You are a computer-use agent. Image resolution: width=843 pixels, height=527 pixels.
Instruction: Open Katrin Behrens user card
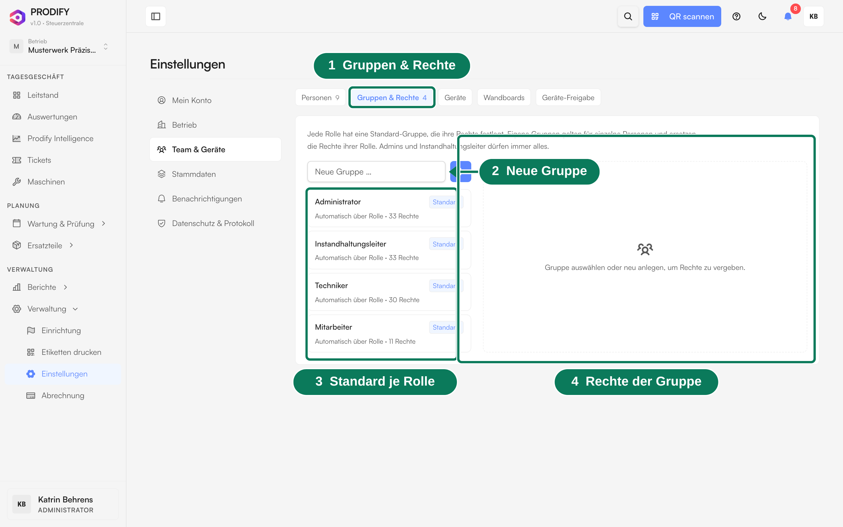pyautogui.click(x=63, y=504)
